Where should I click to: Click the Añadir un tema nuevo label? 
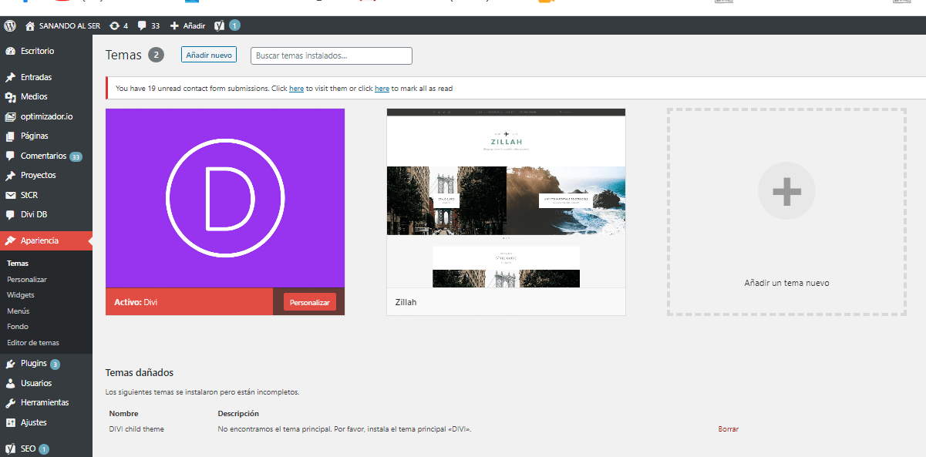coord(786,283)
